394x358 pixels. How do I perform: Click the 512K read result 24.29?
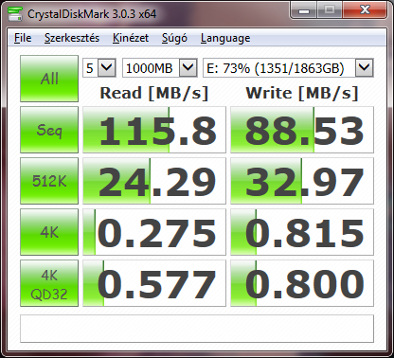154,181
